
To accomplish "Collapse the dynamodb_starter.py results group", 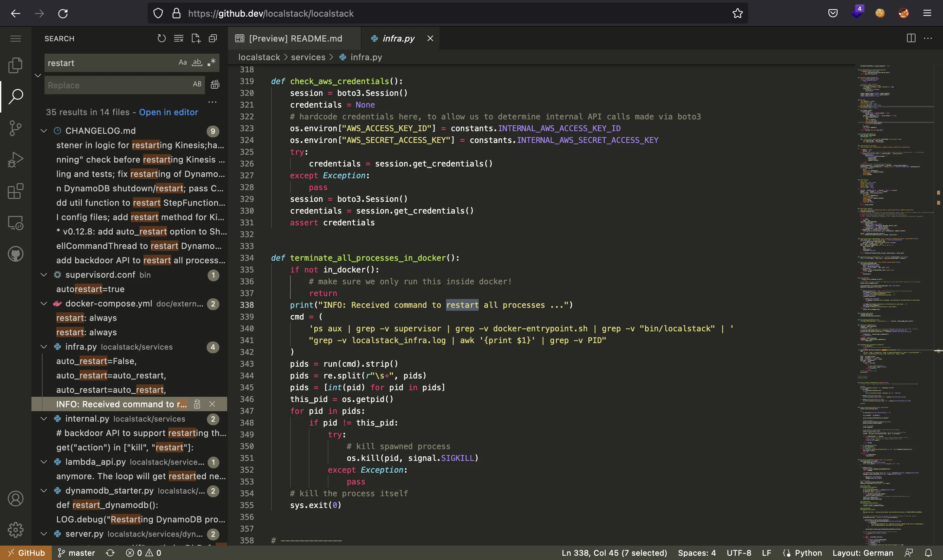I will (44, 491).
